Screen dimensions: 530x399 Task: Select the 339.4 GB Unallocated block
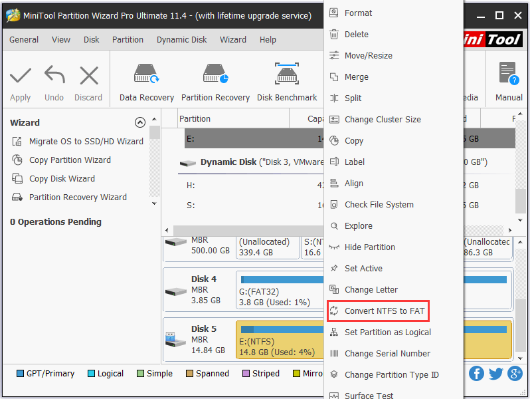coord(267,247)
